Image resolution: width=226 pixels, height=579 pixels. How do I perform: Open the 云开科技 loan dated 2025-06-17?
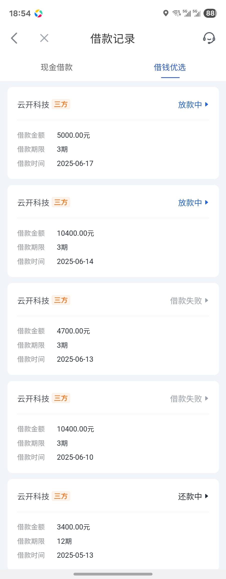tap(113, 133)
